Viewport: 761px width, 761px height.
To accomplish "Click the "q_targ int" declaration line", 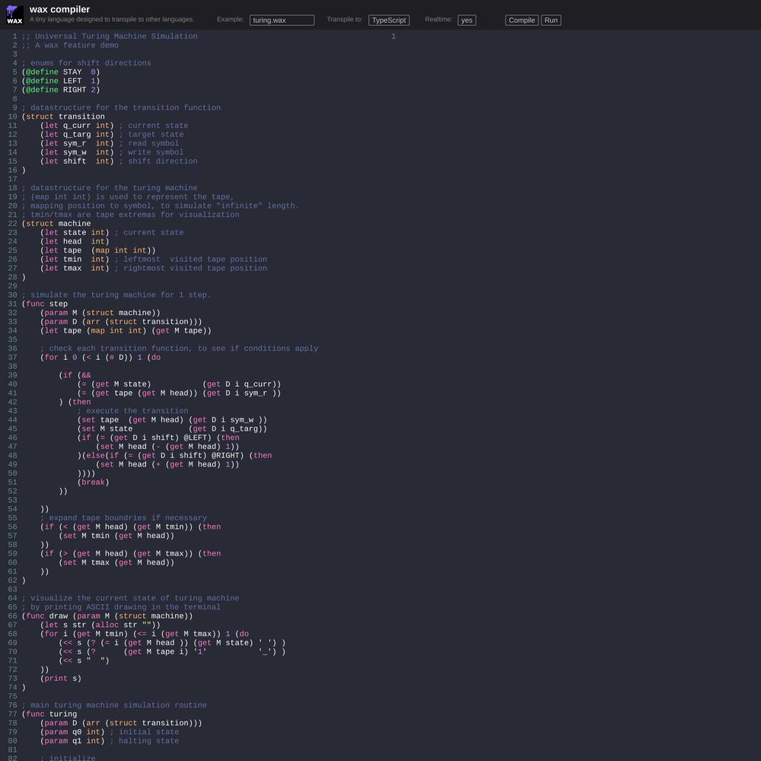I will (112, 135).
